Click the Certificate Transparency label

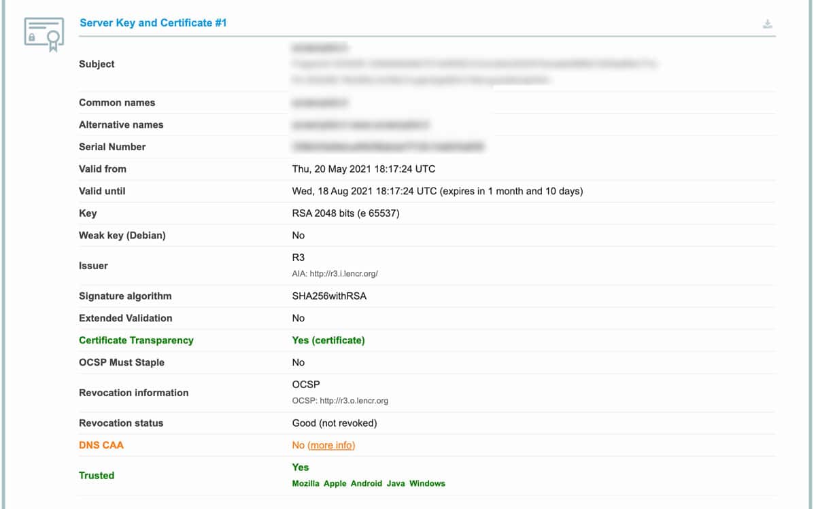136,340
